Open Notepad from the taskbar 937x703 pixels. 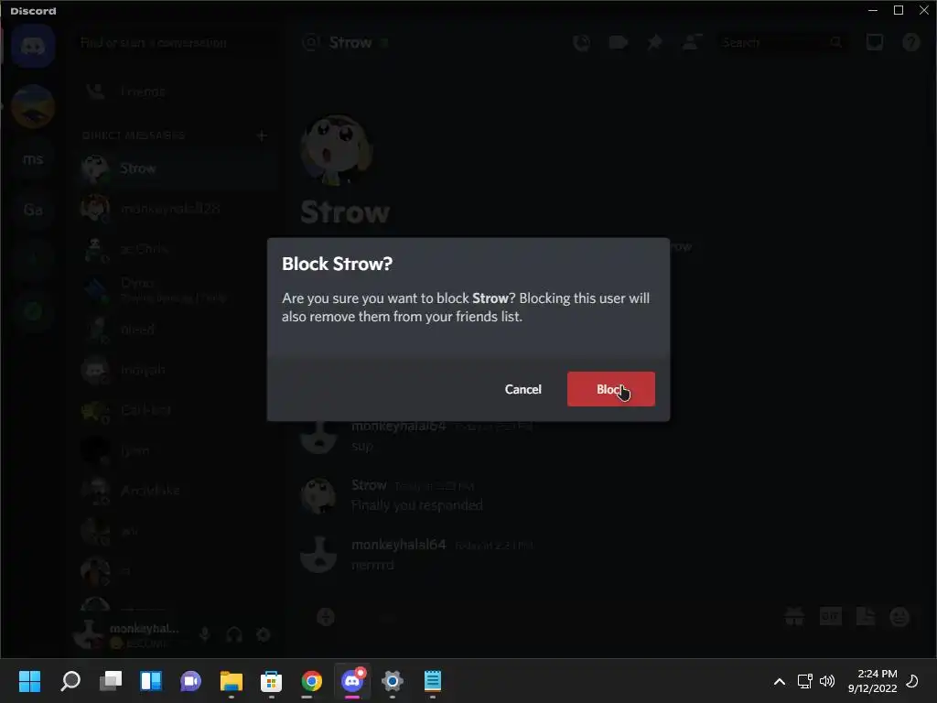433,681
